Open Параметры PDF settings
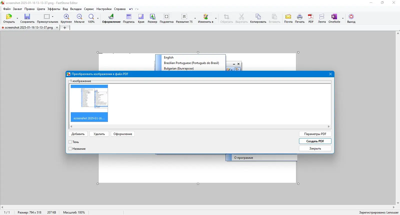The image size is (400, 215). 315,134
